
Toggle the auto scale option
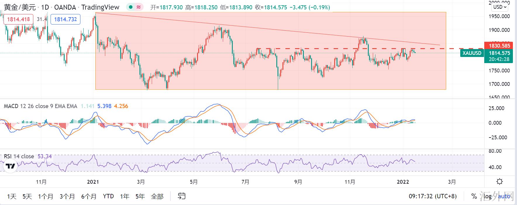pos(504,196)
